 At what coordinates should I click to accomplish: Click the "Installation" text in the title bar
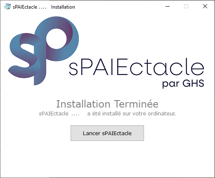click(x=63, y=7)
